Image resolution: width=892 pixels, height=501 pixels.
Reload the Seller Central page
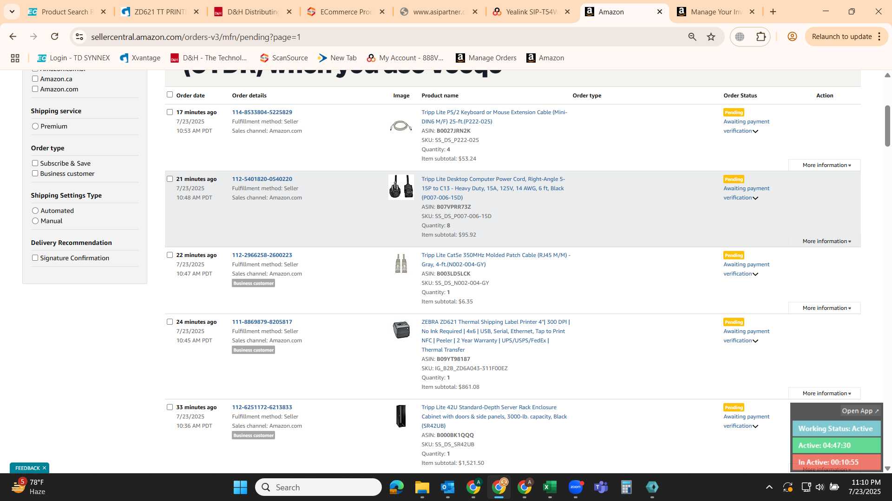(54, 37)
